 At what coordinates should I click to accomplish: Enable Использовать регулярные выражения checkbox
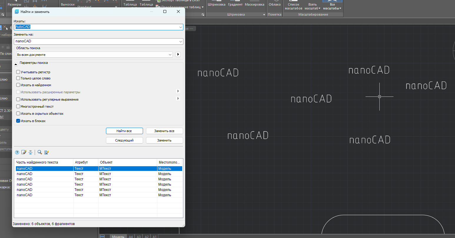pos(18,99)
